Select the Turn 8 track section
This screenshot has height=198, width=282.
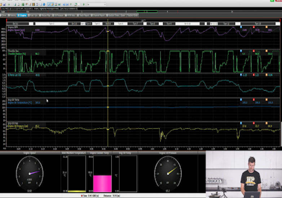click(152, 24)
